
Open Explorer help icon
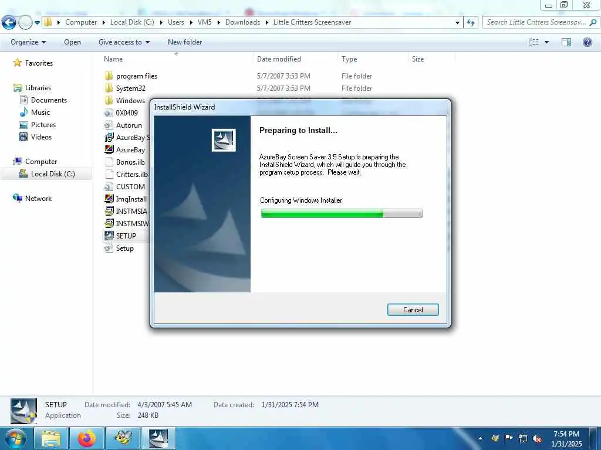[587, 42]
